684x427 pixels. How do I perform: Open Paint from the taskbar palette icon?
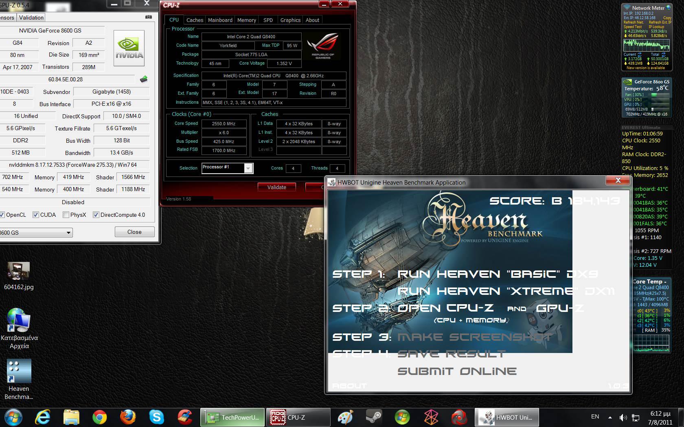point(345,417)
